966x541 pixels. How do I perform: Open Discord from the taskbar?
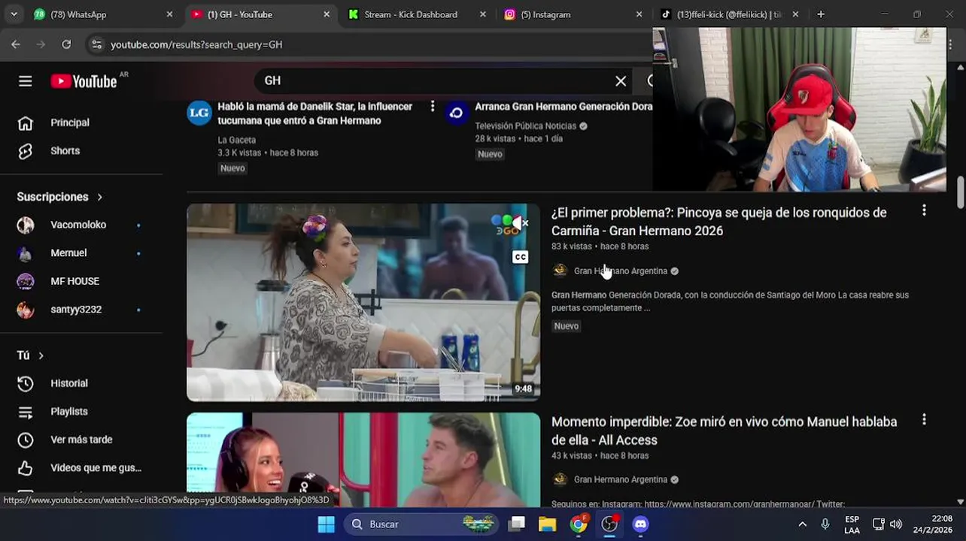pos(640,524)
